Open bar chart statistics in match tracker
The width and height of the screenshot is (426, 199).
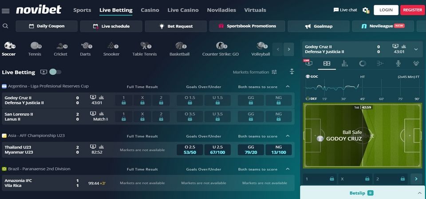(345, 63)
